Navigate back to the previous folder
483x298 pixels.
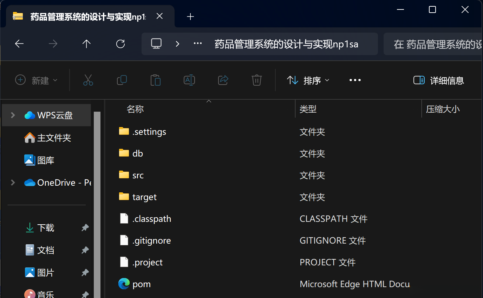click(19, 44)
